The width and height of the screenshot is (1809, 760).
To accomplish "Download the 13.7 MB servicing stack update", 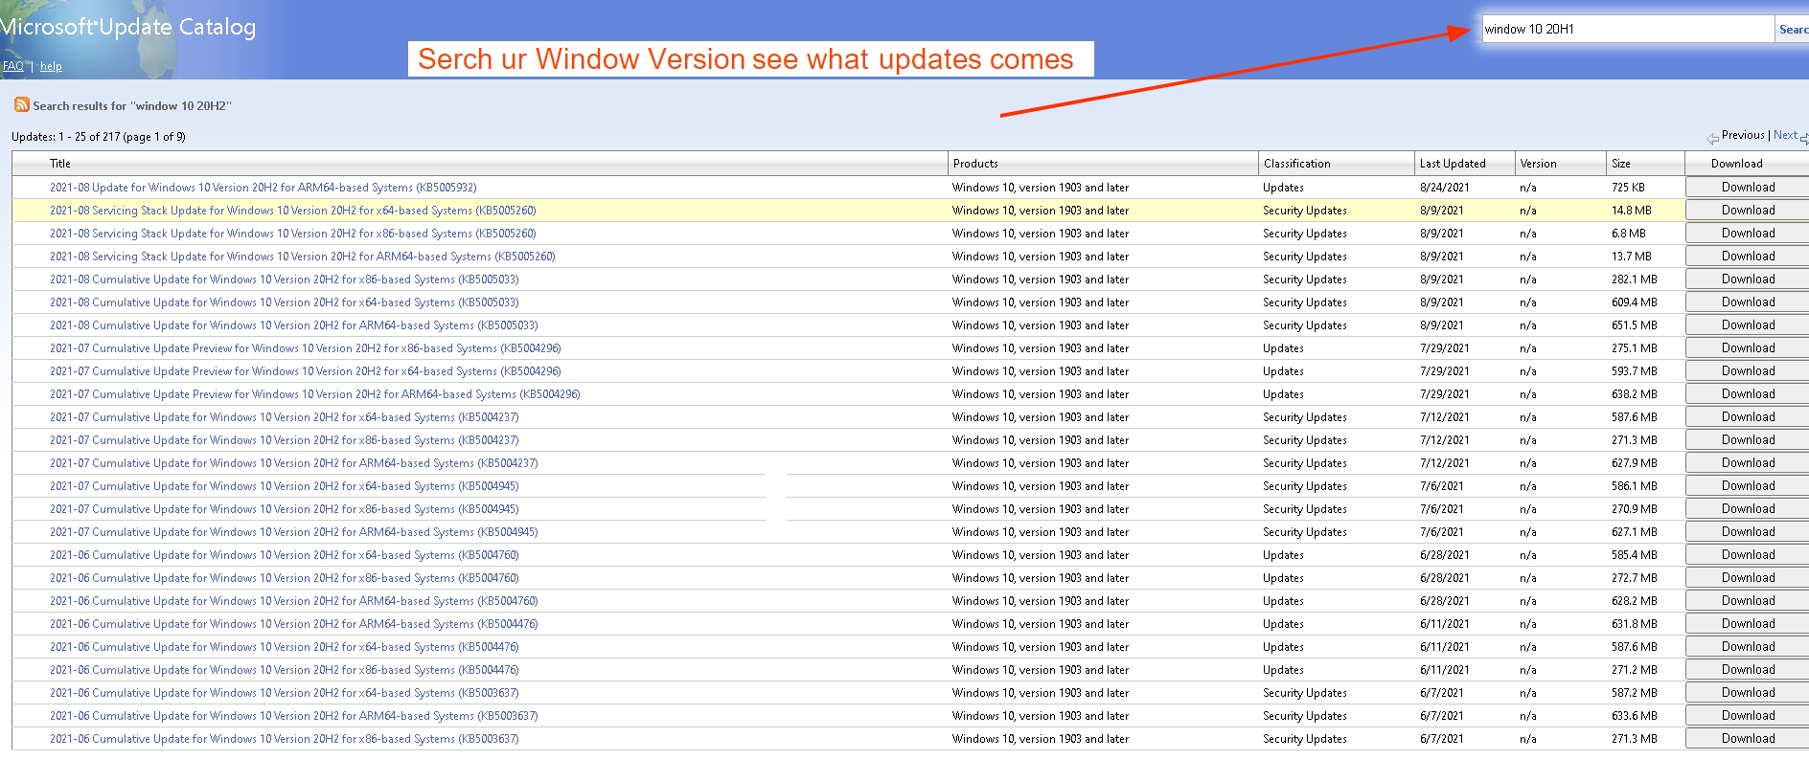I will click(x=1748, y=257).
